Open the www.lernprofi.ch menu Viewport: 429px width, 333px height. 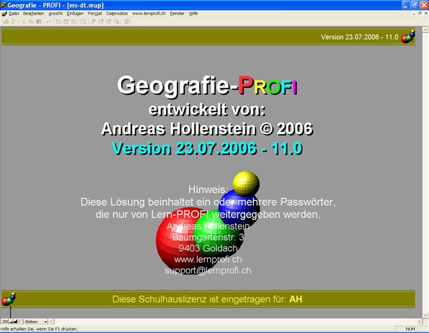click(x=149, y=13)
